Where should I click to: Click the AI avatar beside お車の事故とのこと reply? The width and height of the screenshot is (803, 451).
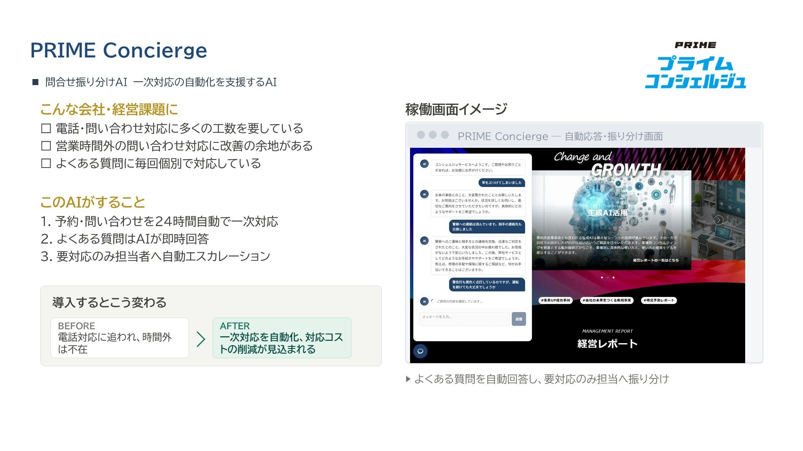tap(425, 194)
